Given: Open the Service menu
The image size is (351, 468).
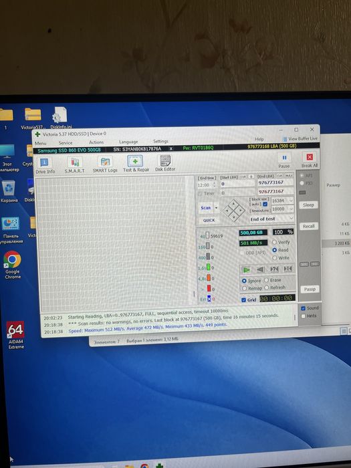Looking at the screenshot, I should pyautogui.click(x=66, y=143).
